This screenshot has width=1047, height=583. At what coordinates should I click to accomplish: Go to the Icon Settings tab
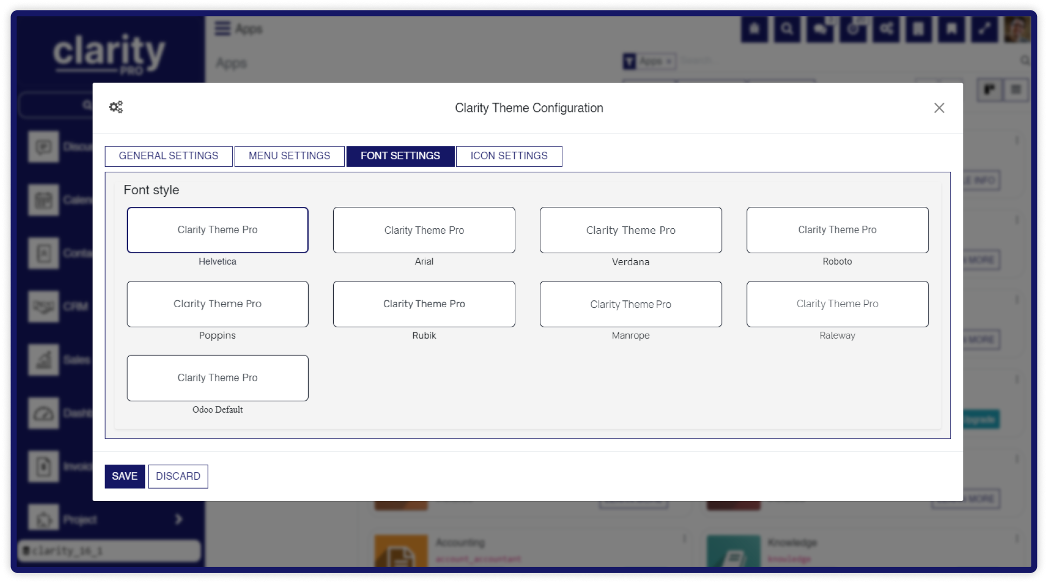pos(509,156)
